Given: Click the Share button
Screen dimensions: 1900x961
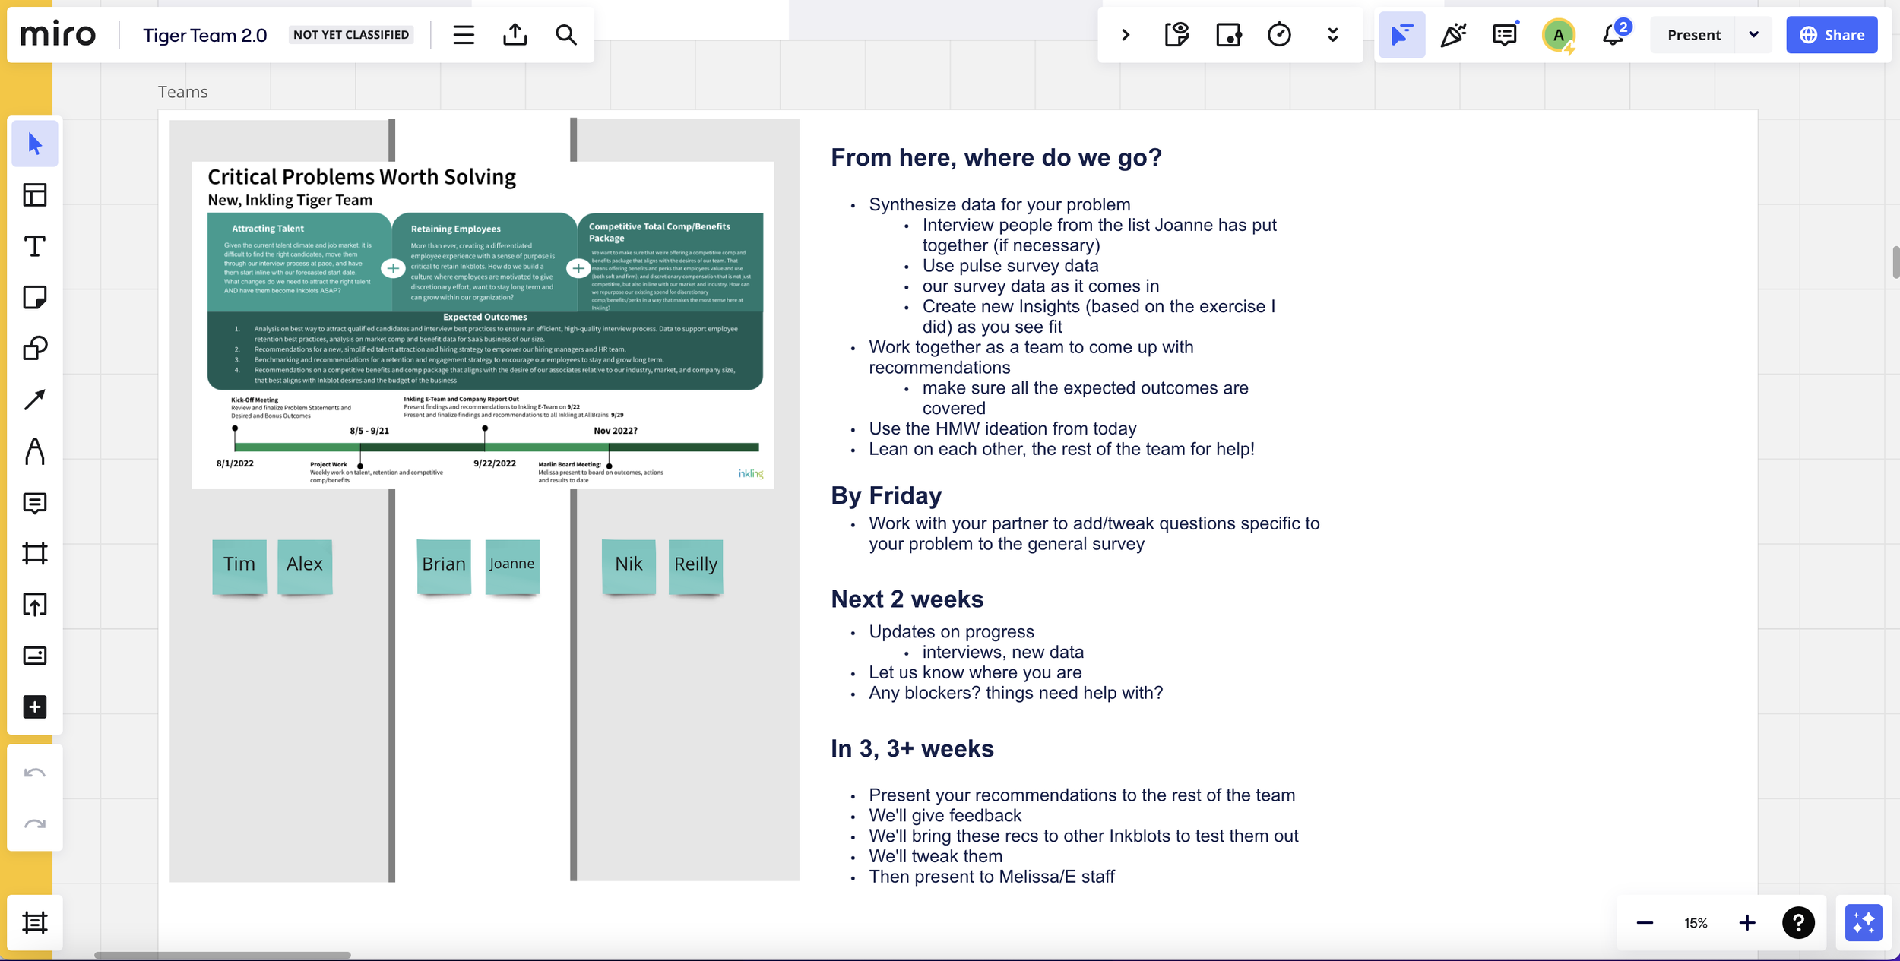Looking at the screenshot, I should (1832, 35).
